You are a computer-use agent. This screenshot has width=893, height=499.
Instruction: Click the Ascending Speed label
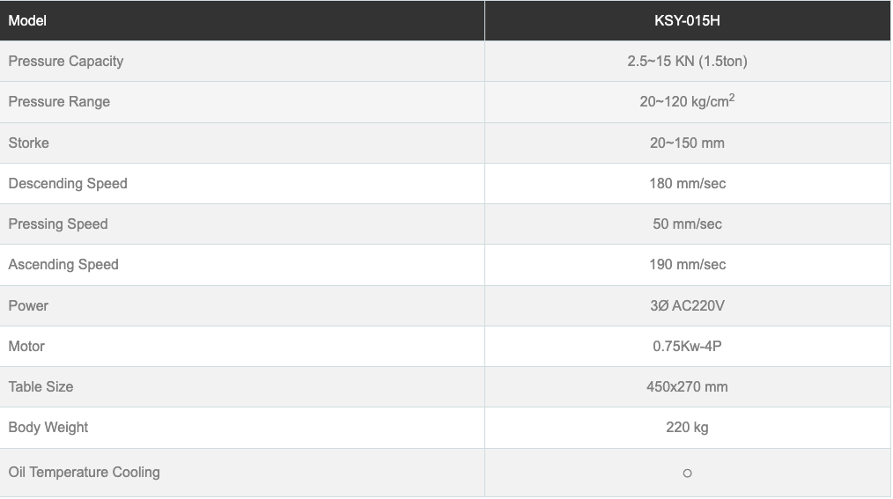[63, 264]
